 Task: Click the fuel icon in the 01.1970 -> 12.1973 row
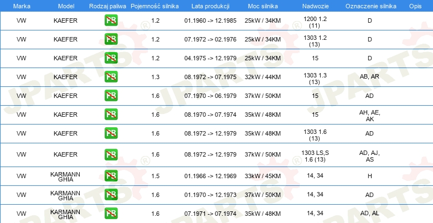click(111, 195)
